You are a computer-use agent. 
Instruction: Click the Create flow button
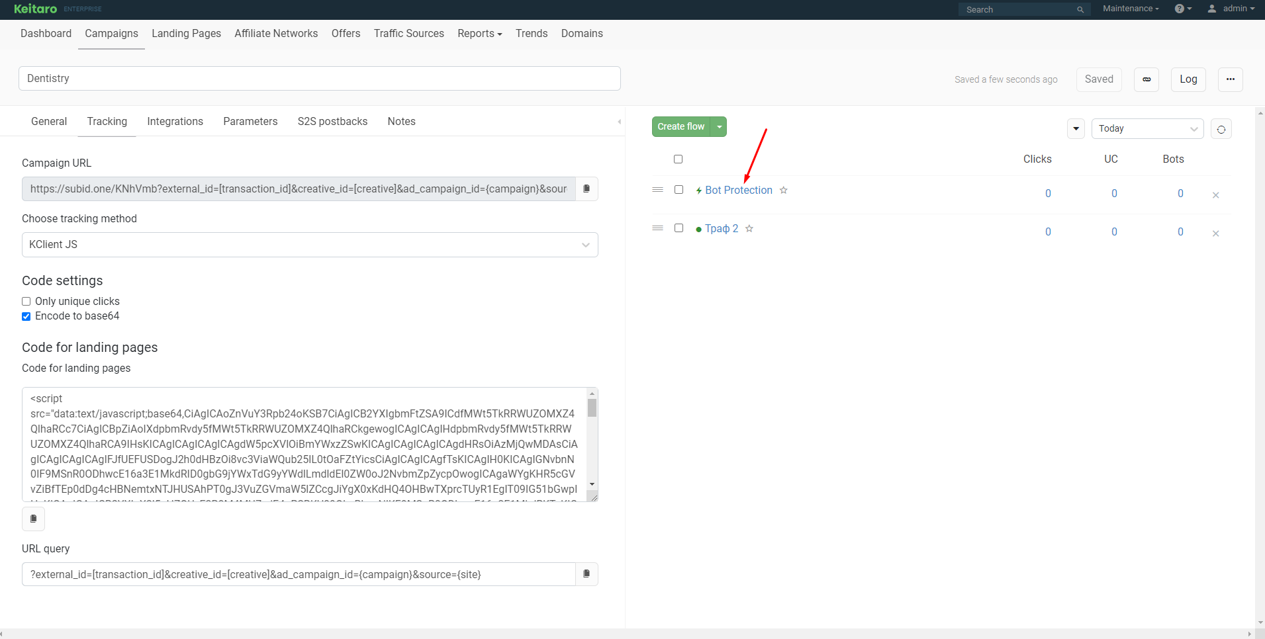click(x=681, y=127)
